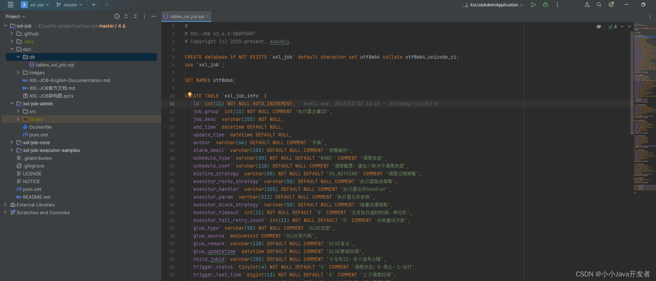The width and height of the screenshot is (656, 281).
Task: Open more run actions menu in the top toolbar
Action: (557, 5)
